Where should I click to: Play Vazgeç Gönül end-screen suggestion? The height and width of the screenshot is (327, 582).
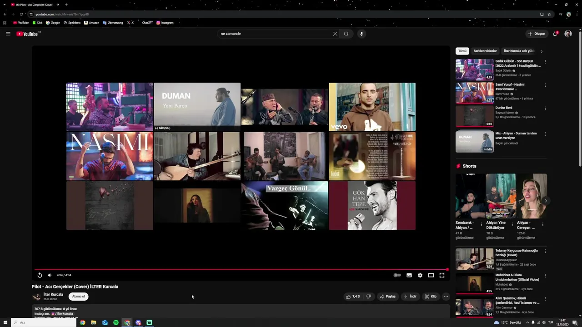coord(285,206)
